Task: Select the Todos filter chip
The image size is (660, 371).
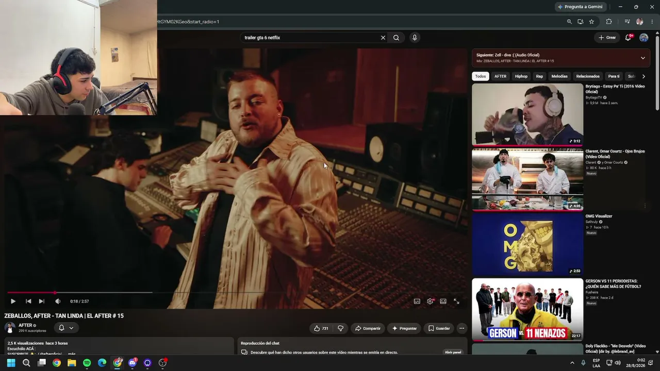Action: pos(481,76)
